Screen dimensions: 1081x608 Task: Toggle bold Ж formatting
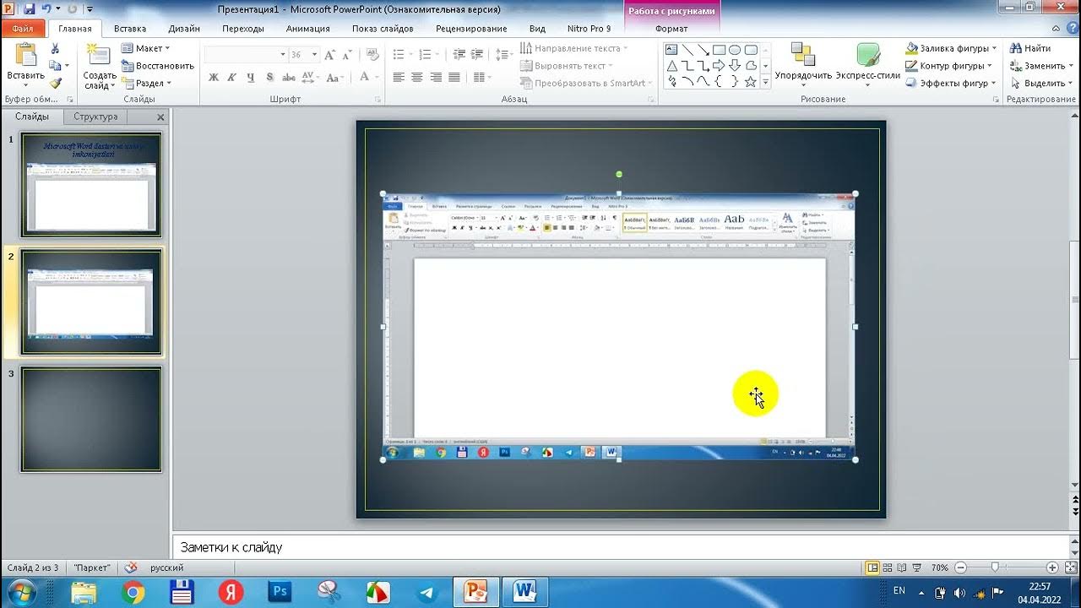(214, 77)
